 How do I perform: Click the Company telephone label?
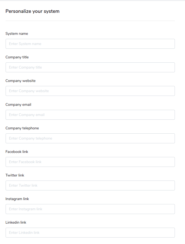22,128
